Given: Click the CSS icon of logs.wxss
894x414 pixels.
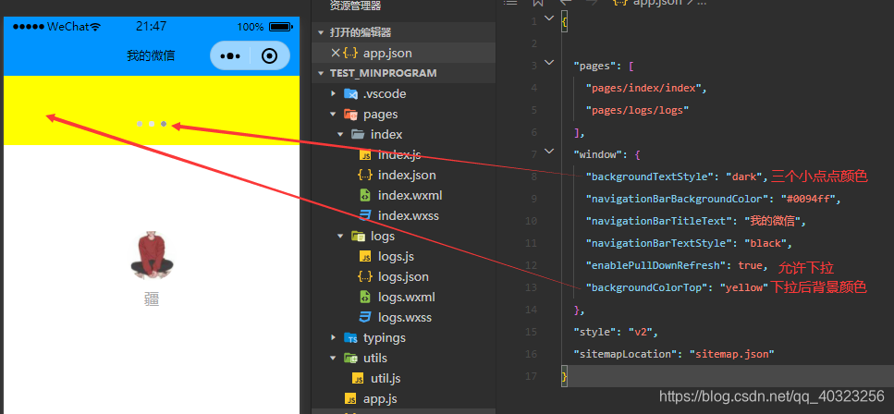Looking at the screenshot, I should (x=365, y=317).
